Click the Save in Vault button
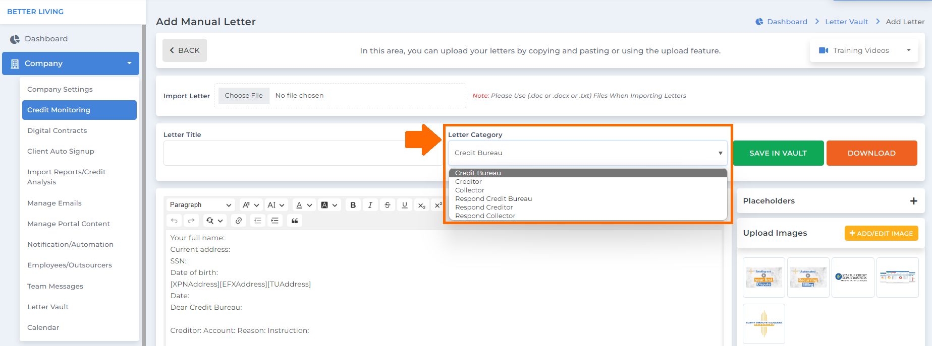Screen dimensions: 932x346 [778, 153]
